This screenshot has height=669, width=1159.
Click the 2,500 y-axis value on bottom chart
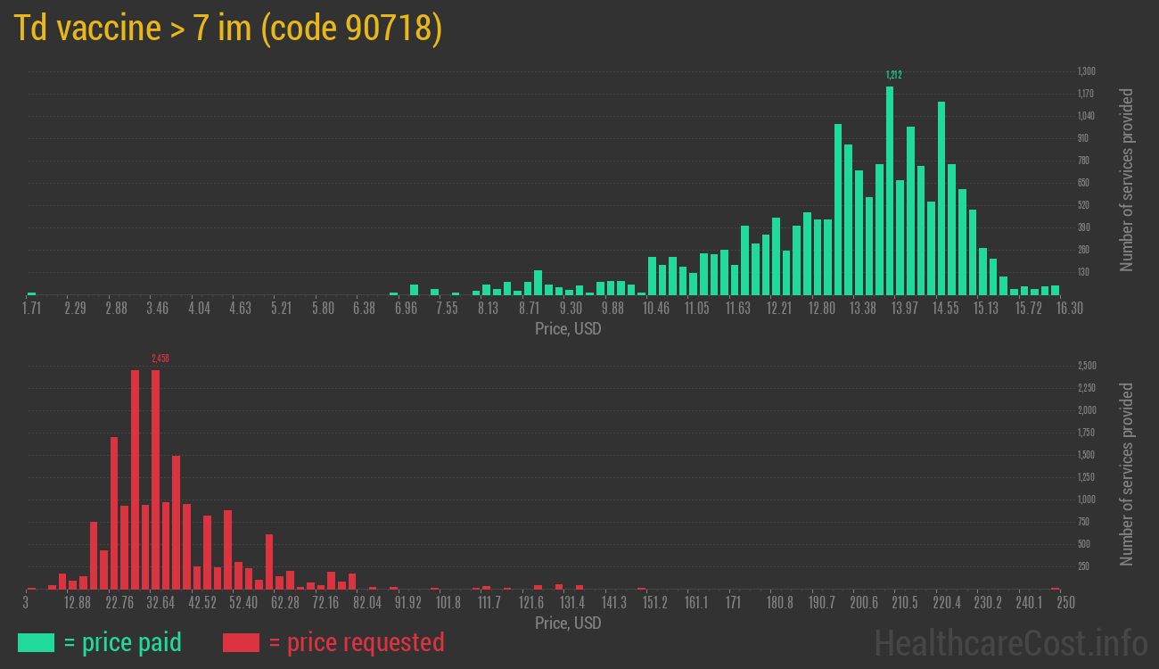pos(1087,366)
